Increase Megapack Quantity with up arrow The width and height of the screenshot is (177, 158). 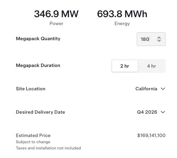(x=159, y=38)
